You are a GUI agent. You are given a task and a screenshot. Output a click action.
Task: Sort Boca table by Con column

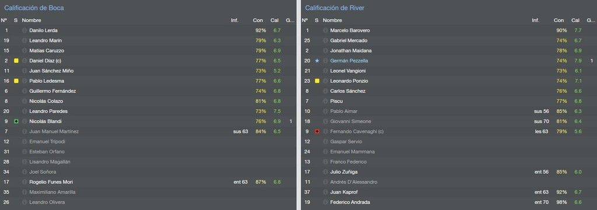click(x=258, y=20)
